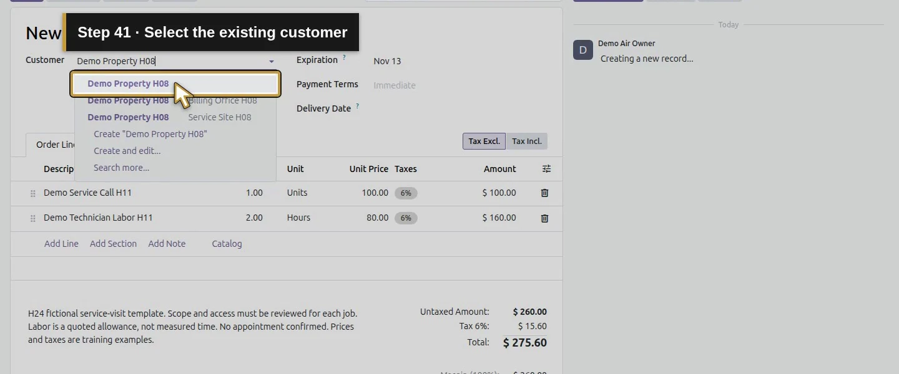Open Search more... option

121,168
